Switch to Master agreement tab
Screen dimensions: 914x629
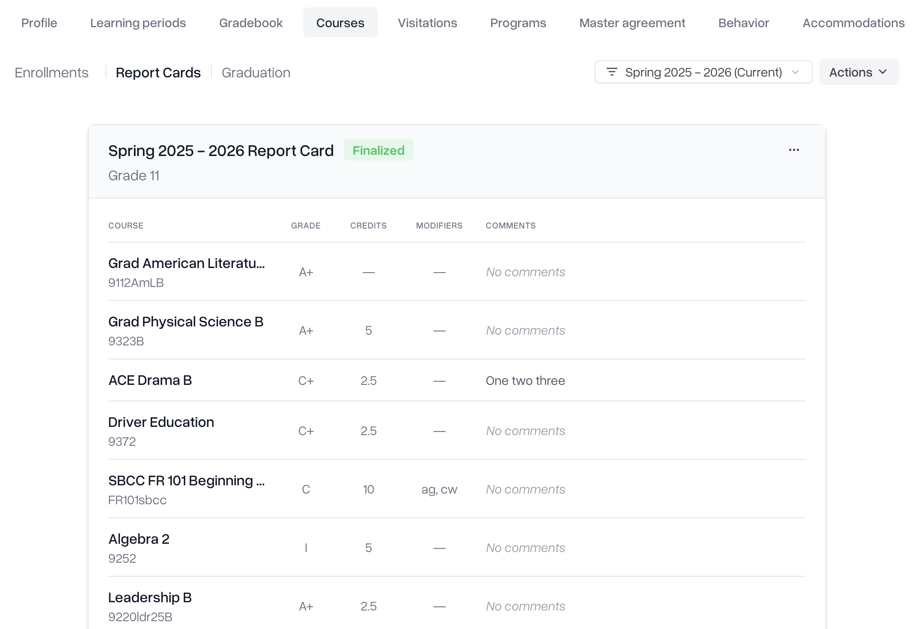[632, 23]
